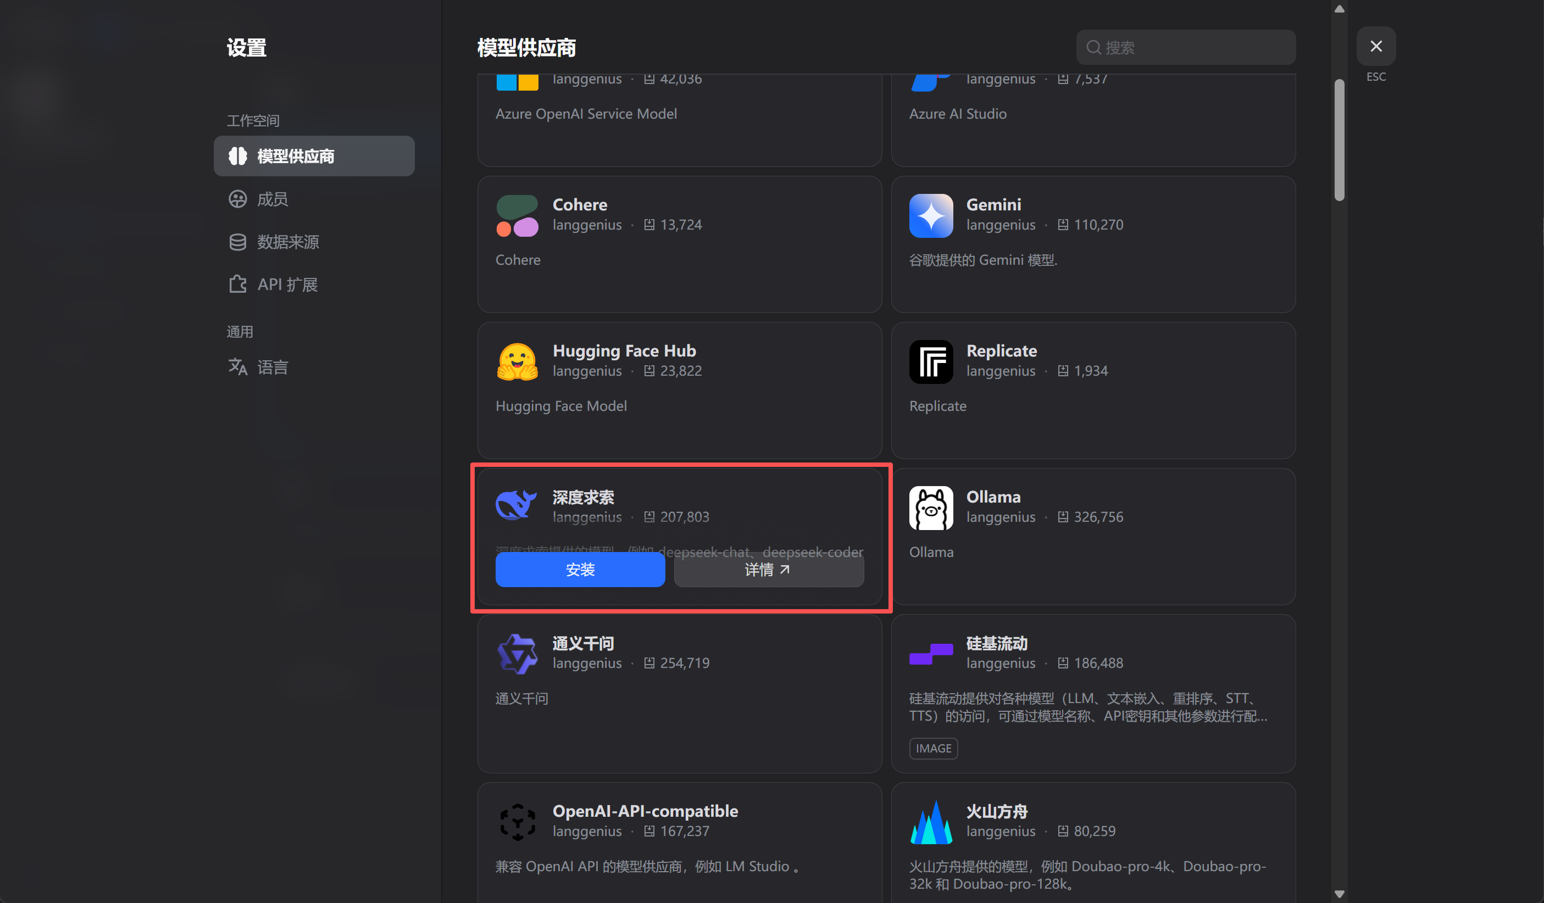Go to the API 扩展 section
This screenshot has height=903, width=1544.
[x=314, y=285]
